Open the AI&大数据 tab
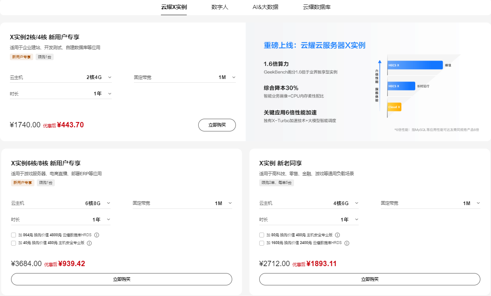 [265, 7]
